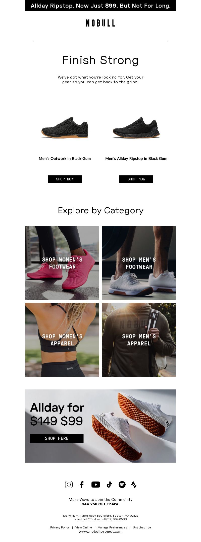
Task: Shop Now for Men's Allday Ripstop shoe
Action: (x=136, y=179)
